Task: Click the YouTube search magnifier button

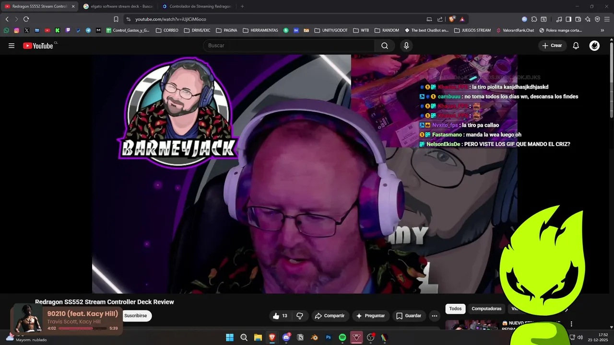Action: pyautogui.click(x=385, y=46)
